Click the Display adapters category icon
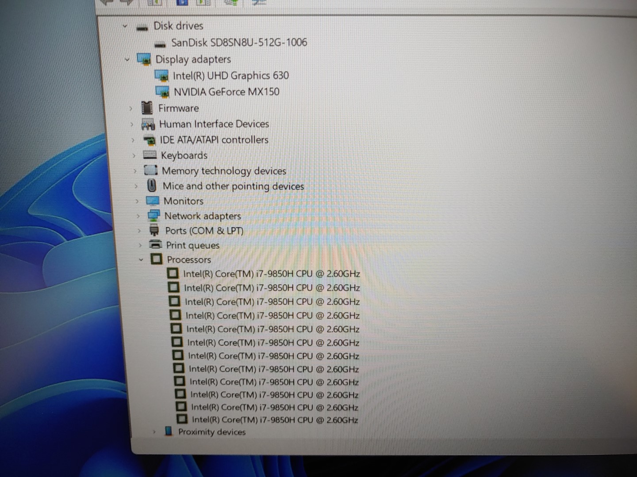 pyautogui.click(x=144, y=59)
